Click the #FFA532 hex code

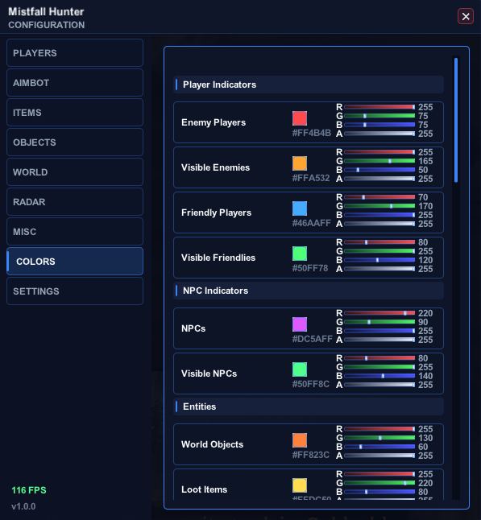click(x=311, y=178)
